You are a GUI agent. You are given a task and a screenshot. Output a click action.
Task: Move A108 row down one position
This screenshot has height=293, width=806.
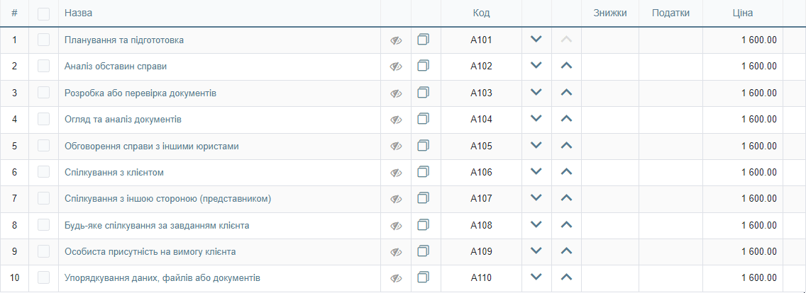click(536, 225)
